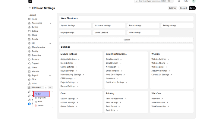Choose Edit from the context menu
This screenshot has width=208, height=121.
pyautogui.click(x=41, y=94)
